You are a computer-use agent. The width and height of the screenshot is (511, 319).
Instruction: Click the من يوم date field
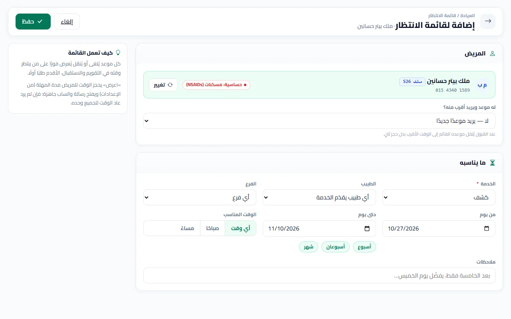click(439, 228)
